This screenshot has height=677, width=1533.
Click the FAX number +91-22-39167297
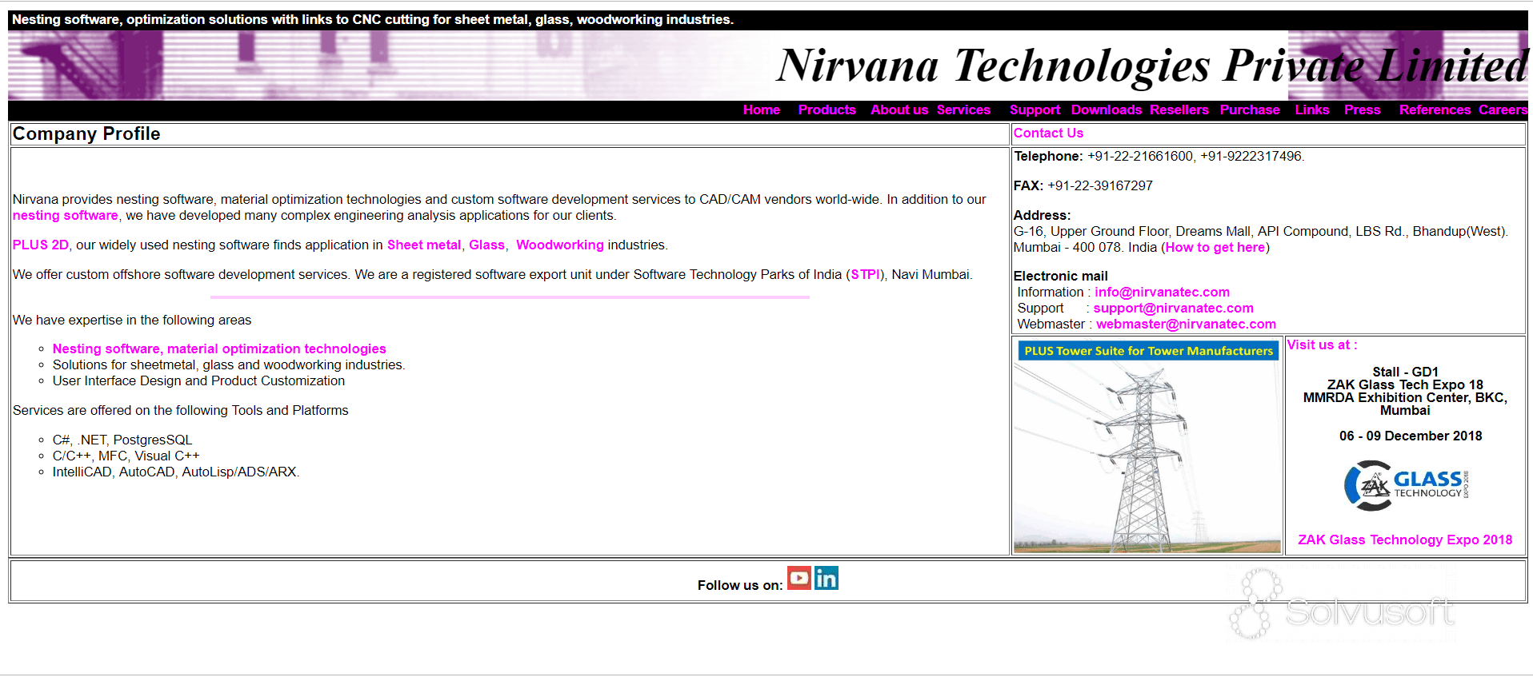click(1100, 186)
